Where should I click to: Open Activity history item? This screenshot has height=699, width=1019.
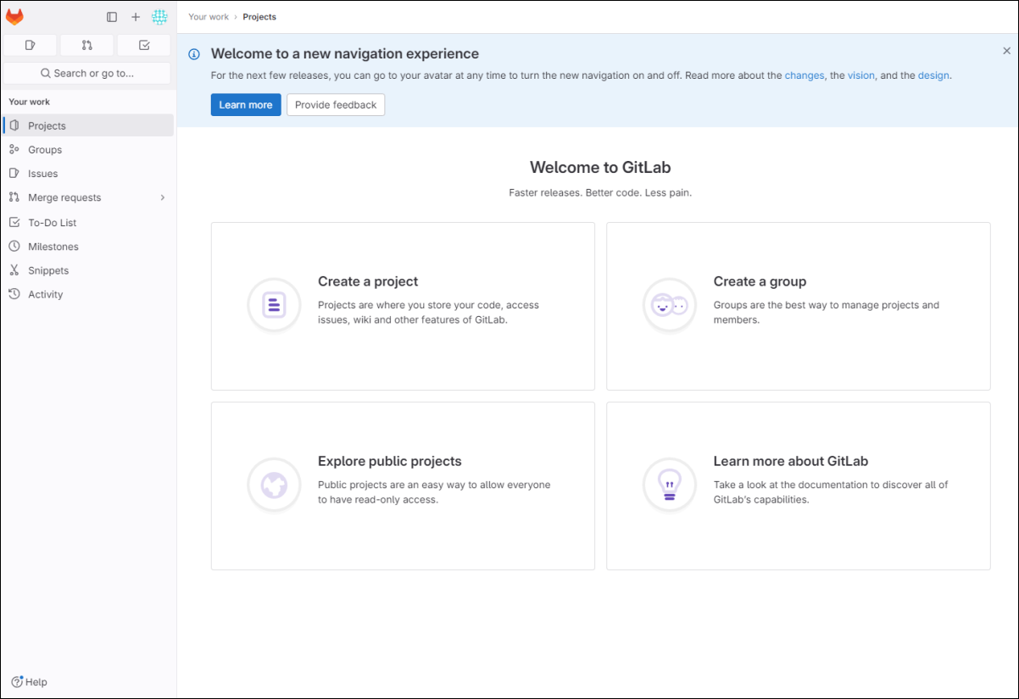(x=45, y=295)
